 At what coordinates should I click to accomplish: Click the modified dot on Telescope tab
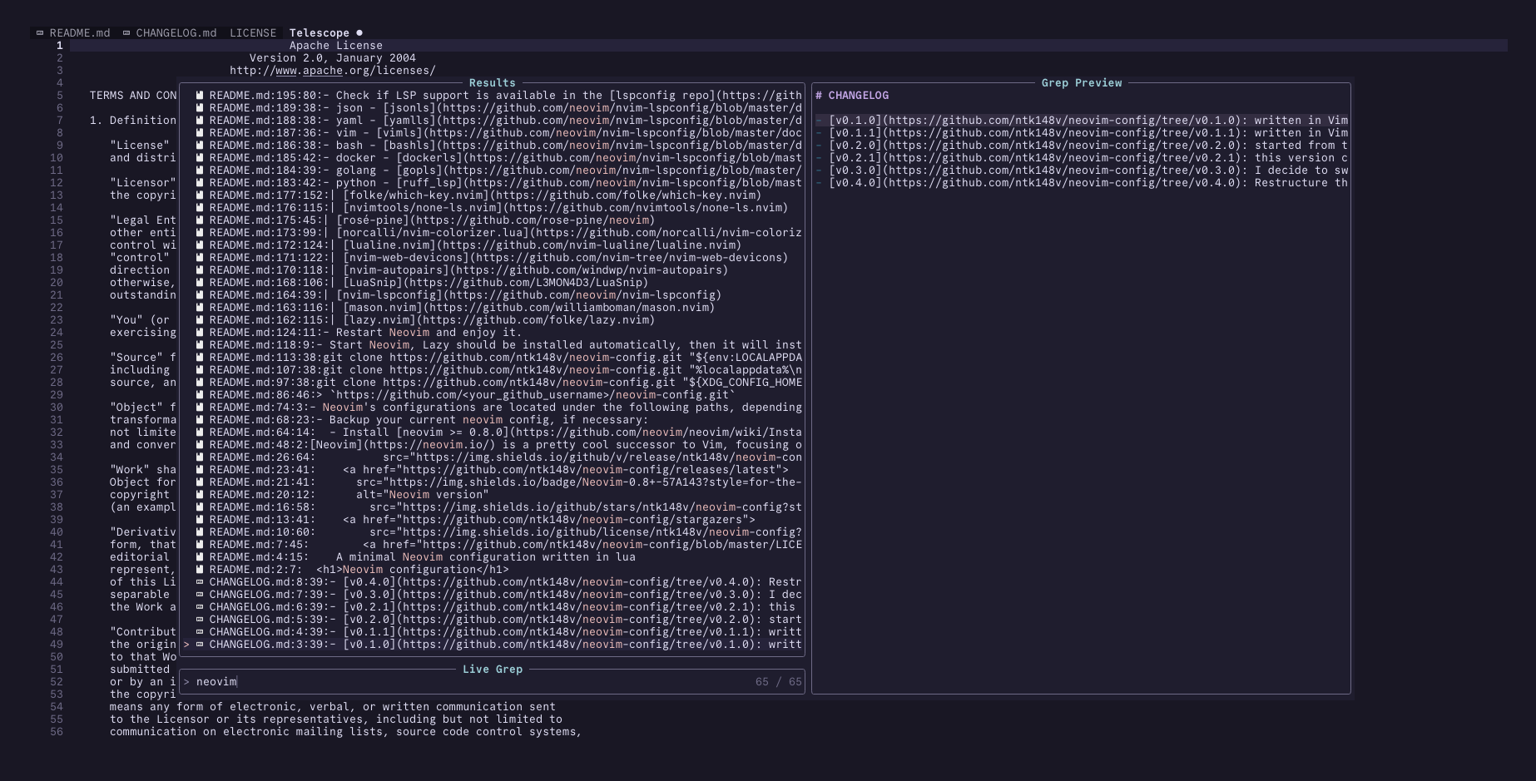(x=359, y=33)
